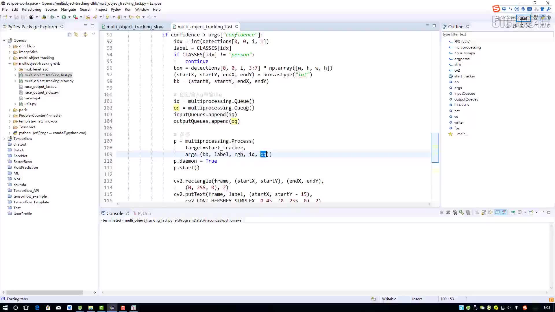555x312 pixels.
Task: Click Remove All Terminated Launches in Console
Action: [455, 212]
